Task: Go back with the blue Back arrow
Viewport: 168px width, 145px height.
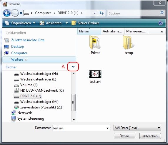Action: point(7,13)
